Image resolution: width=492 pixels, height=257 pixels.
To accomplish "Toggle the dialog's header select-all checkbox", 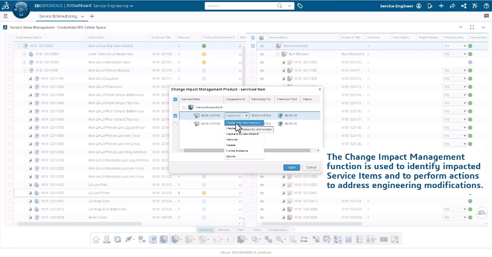I will click(x=175, y=100).
